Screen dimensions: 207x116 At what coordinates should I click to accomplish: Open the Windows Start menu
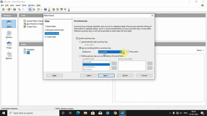(4, 113)
